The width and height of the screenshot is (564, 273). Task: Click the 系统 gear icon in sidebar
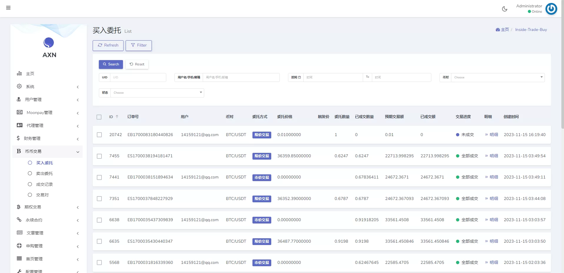point(19,86)
